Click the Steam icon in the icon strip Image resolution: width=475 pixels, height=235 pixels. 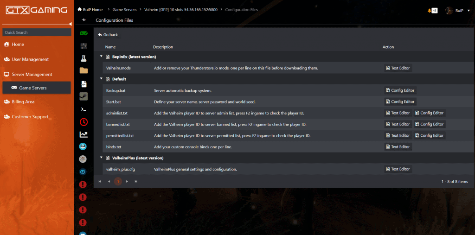click(x=83, y=96)
